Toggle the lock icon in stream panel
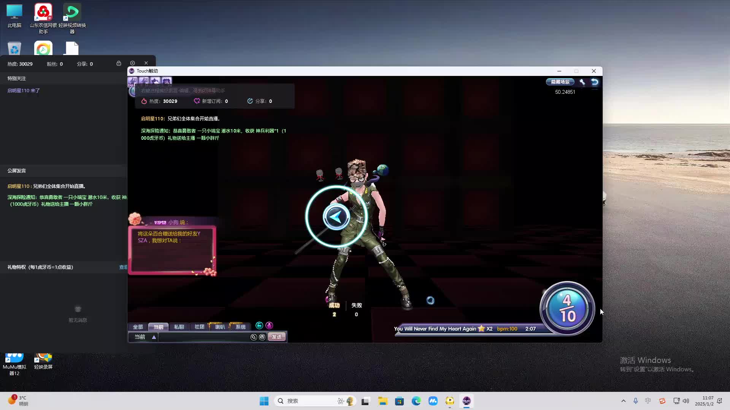730x410 pixels. [119, 63]
